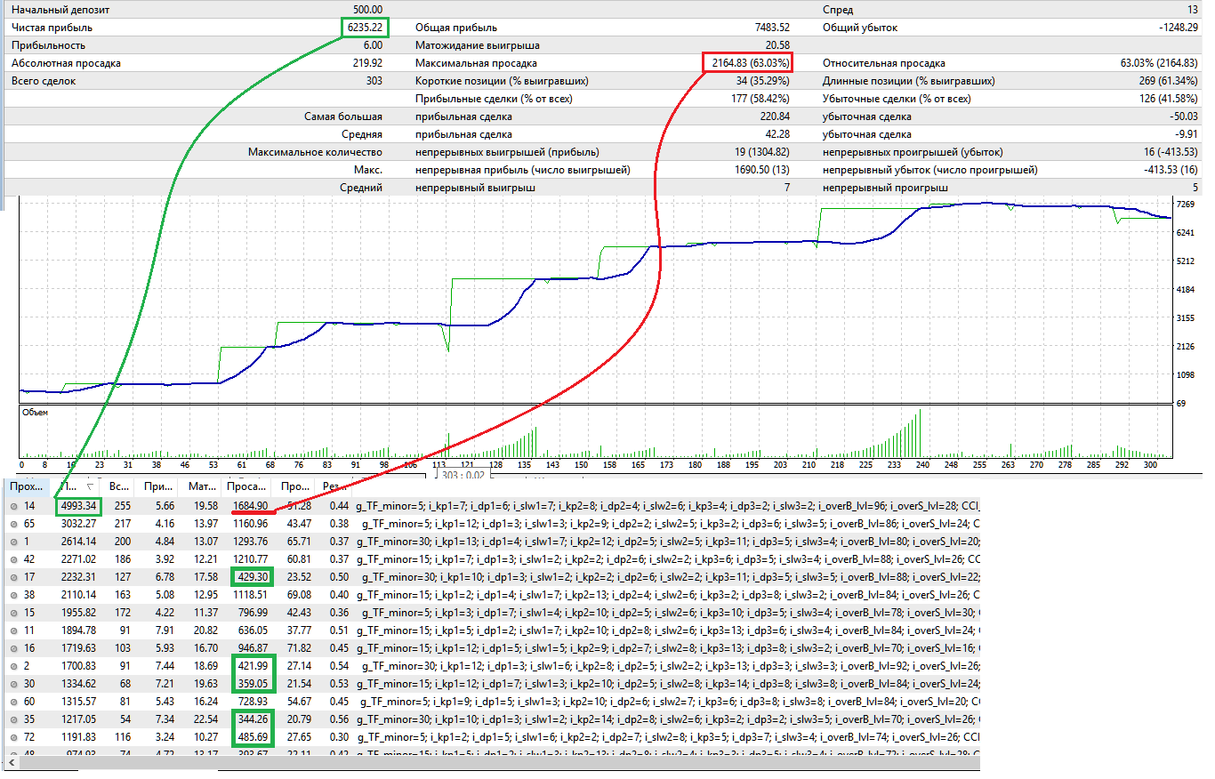Click the parameters text of the pass 14 row

coord(667,506)
